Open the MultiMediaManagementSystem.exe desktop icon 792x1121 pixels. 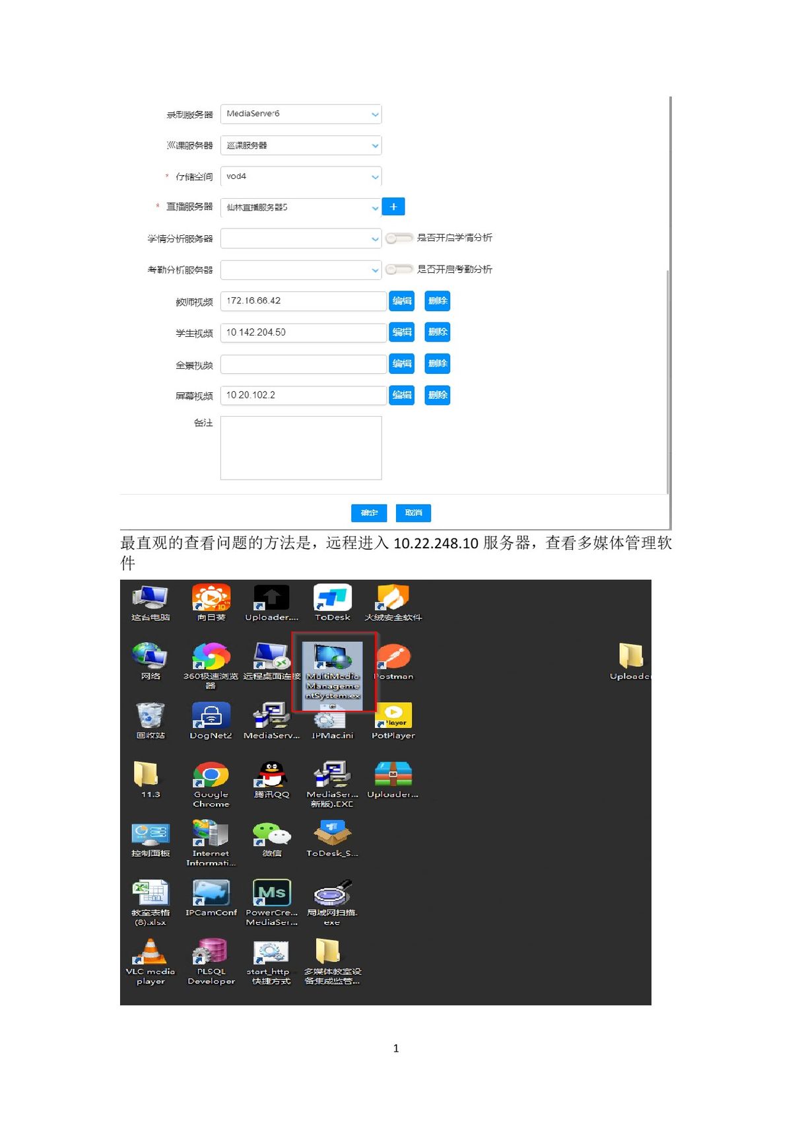[x=333, y=662]
